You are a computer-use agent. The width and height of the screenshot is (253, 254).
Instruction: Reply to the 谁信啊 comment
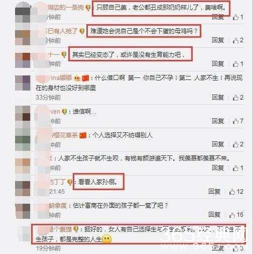pyautogui.click(x=218, y=121)
